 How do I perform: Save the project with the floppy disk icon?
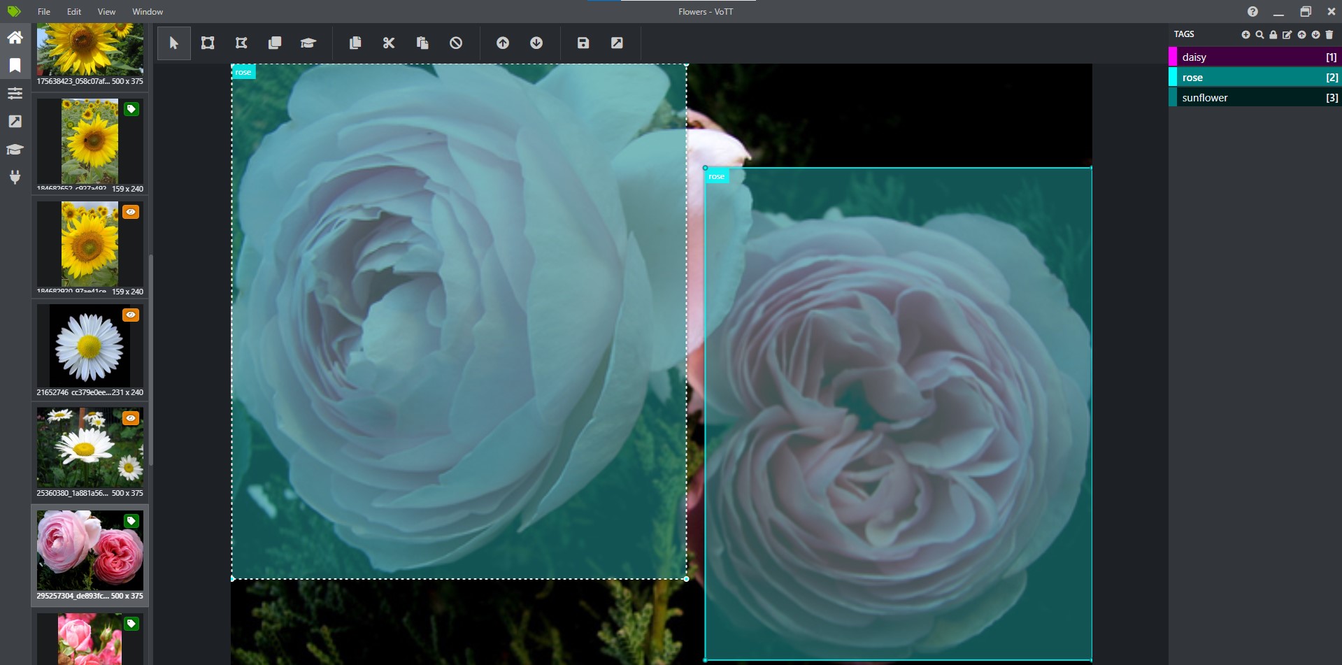click(x=583, y=43)
